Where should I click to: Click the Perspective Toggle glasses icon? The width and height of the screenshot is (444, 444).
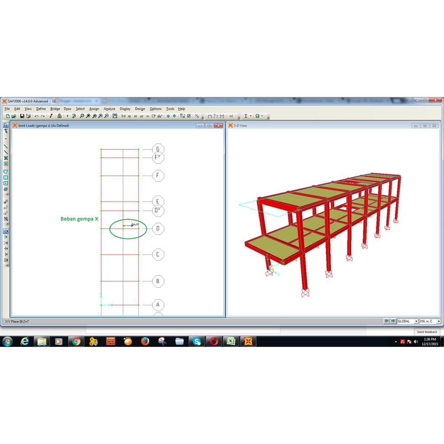tap(160, 116)
